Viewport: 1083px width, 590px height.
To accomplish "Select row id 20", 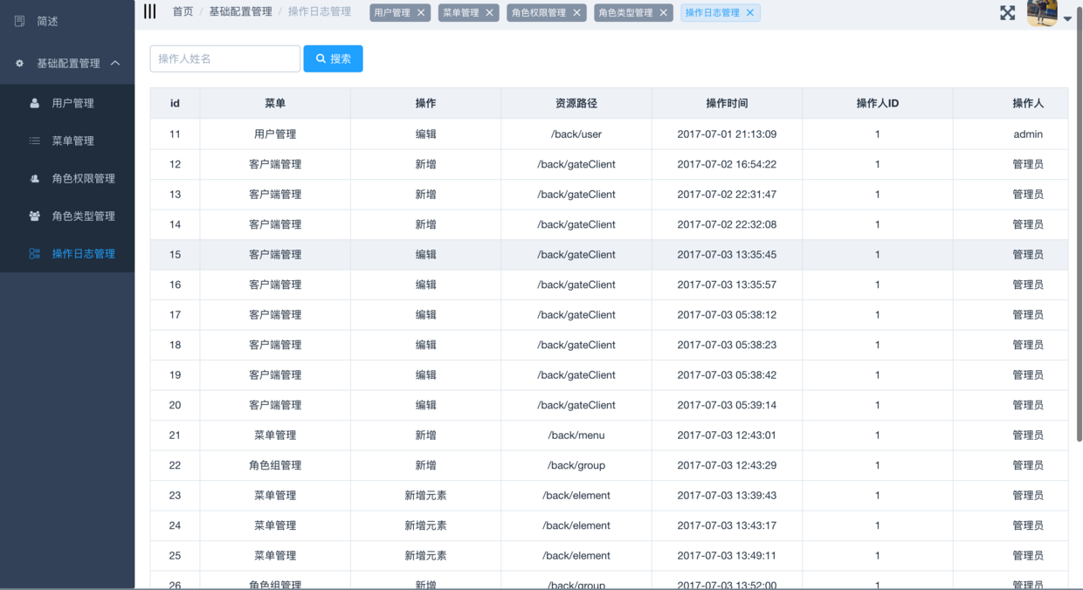I will (x=175, y=405).
